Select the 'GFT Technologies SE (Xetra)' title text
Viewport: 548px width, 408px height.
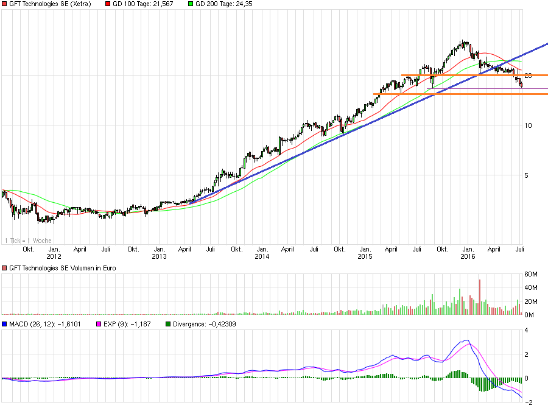[50, 4]
